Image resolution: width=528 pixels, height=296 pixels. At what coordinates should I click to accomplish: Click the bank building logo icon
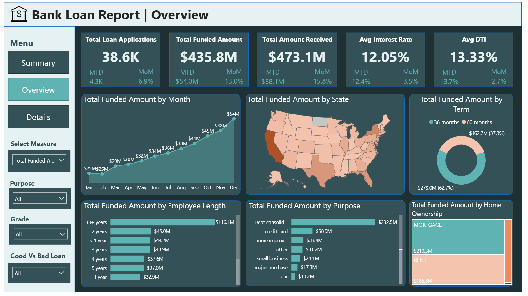pyautogui.click(x=19, y=14)
